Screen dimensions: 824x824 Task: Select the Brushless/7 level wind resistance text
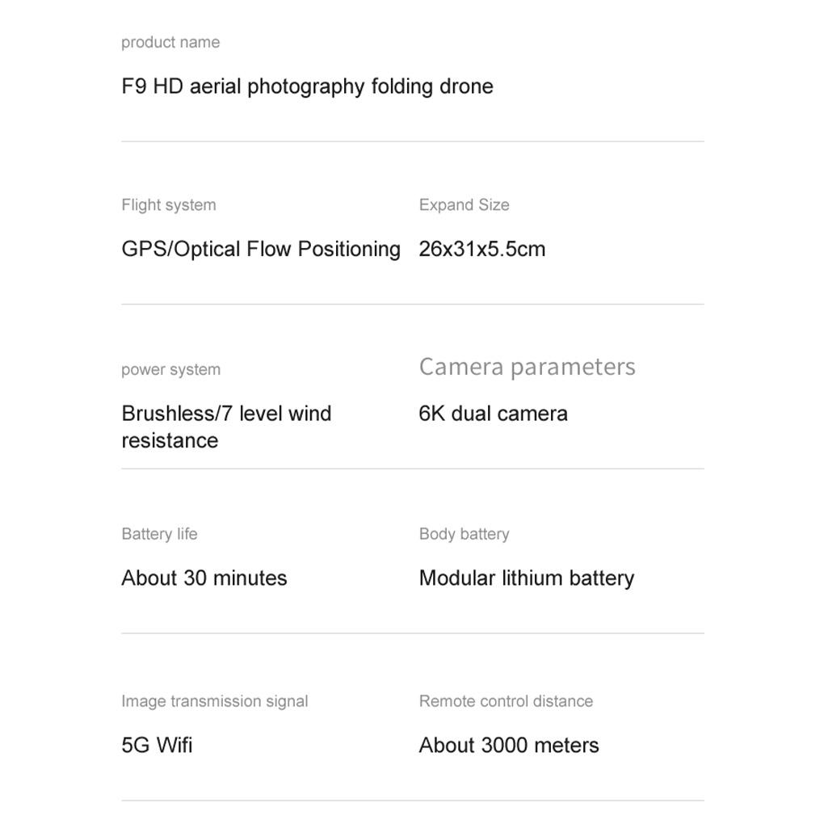pyautogui.click(x=226, y=427)
